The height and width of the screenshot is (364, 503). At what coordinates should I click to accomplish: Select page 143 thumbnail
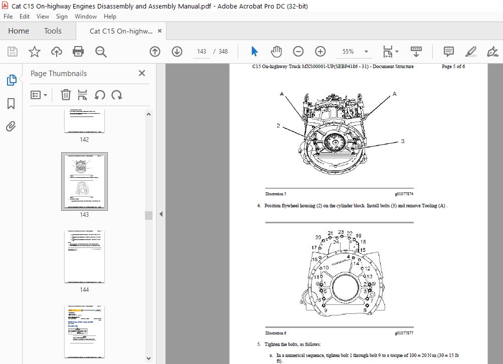point(84,181)
